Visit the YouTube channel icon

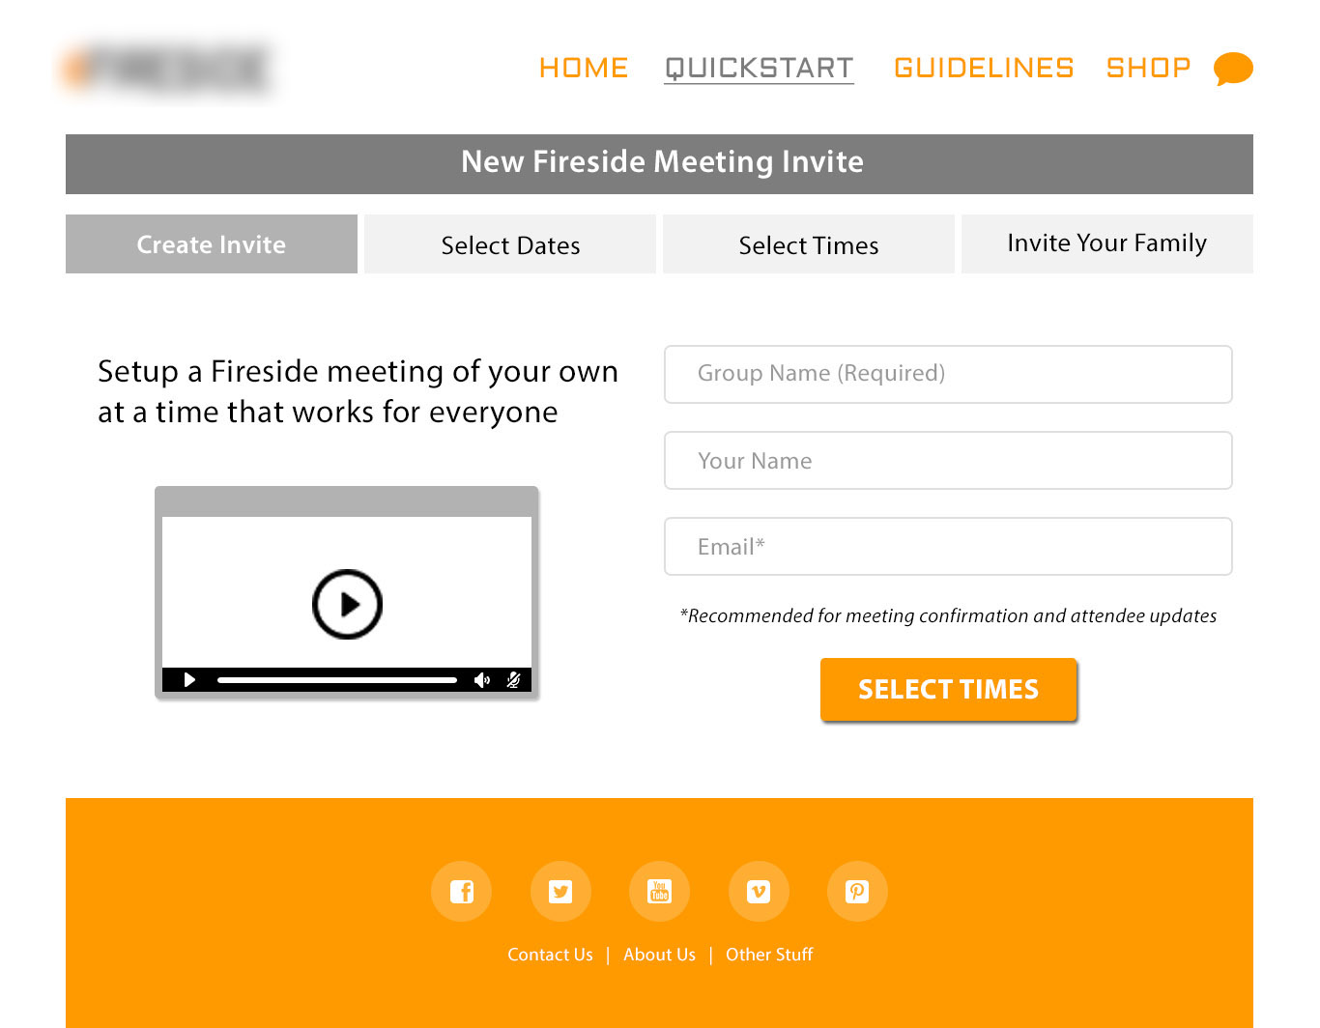(659, 891)
